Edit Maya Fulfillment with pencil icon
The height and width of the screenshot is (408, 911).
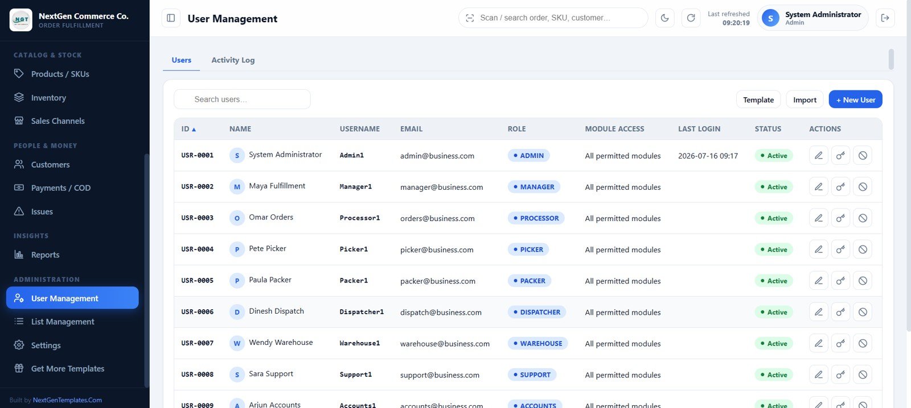click(x=818, y=187)
